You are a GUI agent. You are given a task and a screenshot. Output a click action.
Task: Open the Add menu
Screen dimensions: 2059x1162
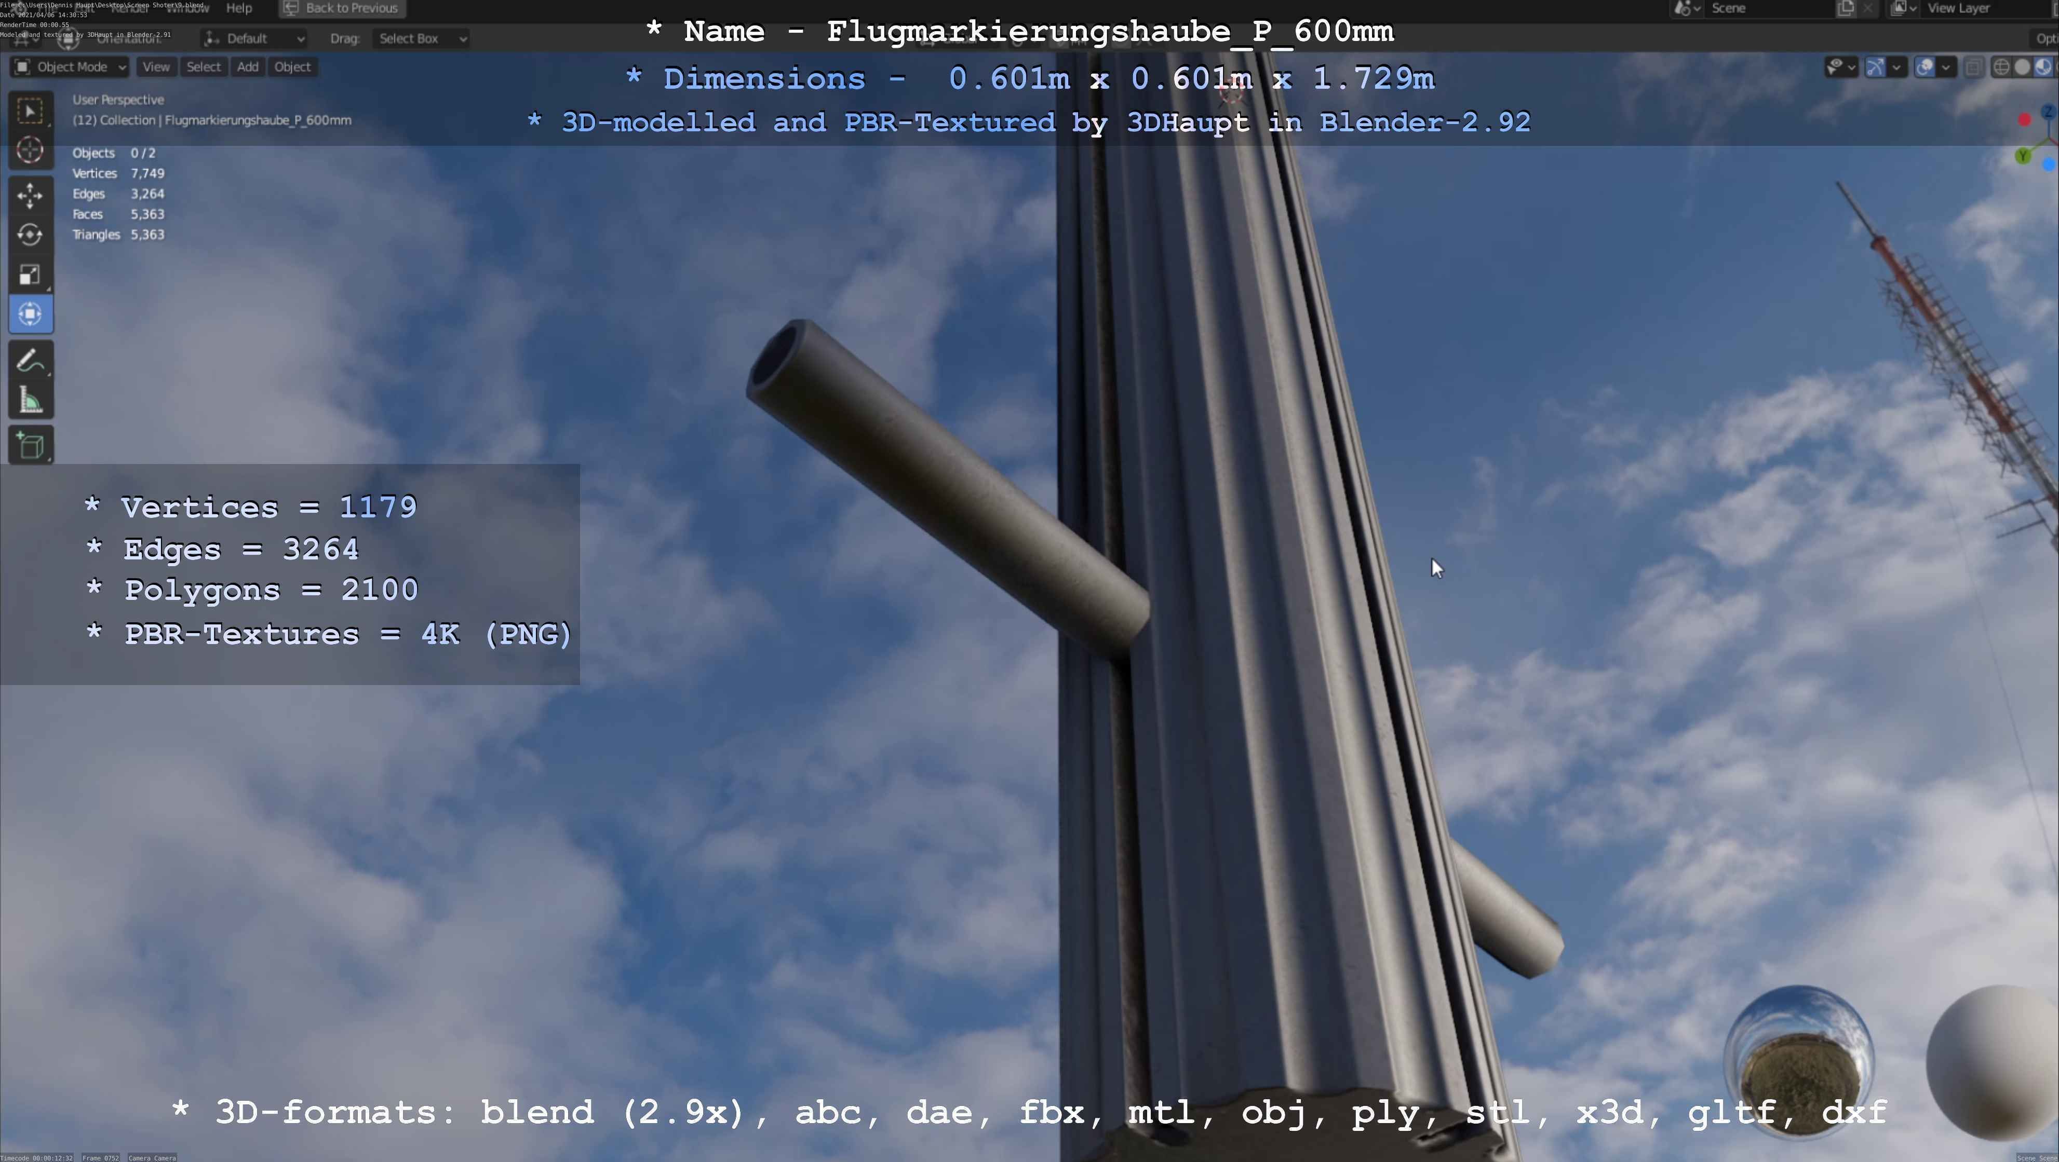coord(248,67)
